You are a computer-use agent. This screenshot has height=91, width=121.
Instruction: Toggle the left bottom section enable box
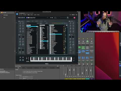pyautogui.click(x=19, y=48)
